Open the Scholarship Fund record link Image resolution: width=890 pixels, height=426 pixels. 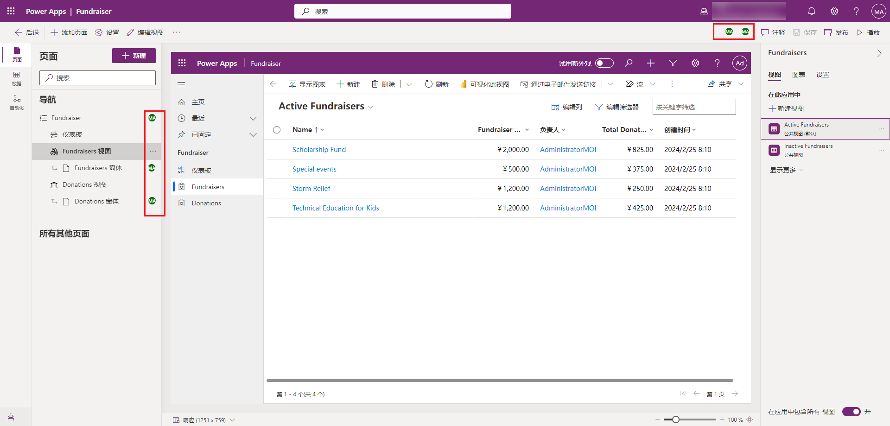coord(319,150)
